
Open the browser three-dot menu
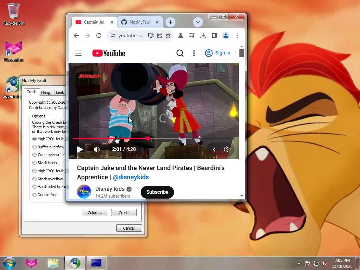click(237, 36)
